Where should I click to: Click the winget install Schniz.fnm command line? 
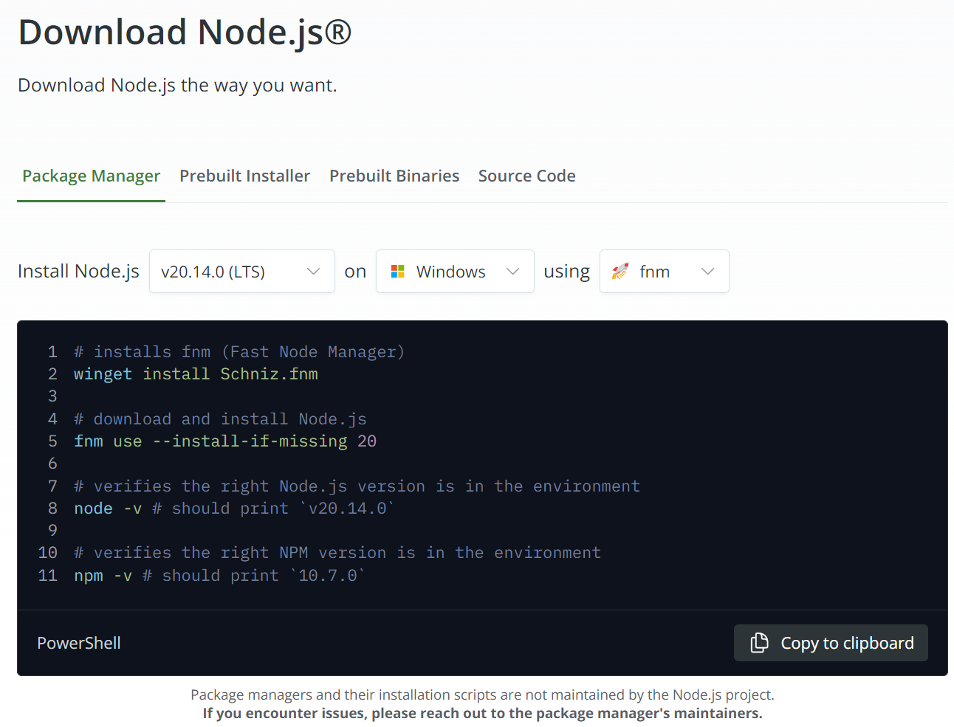[195, 374]
